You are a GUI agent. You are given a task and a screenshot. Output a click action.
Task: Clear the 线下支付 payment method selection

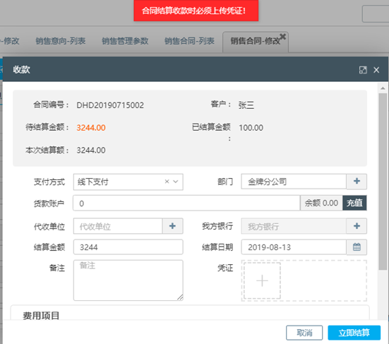coord(167,182)
